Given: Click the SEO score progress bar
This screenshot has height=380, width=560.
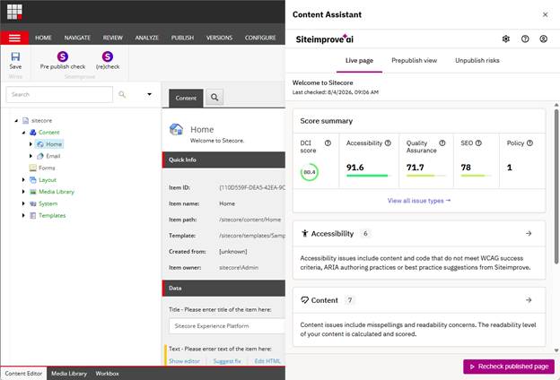Looking at the screenshot, I should (476, 176).
